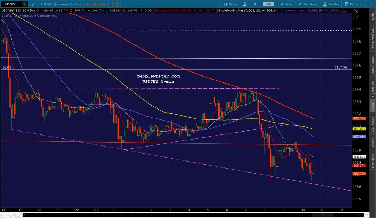The width and height of the screenshot is (376, 218).
Task: Open the USD/JPY symbol dropdown arrow
Action: pos(24,4)
